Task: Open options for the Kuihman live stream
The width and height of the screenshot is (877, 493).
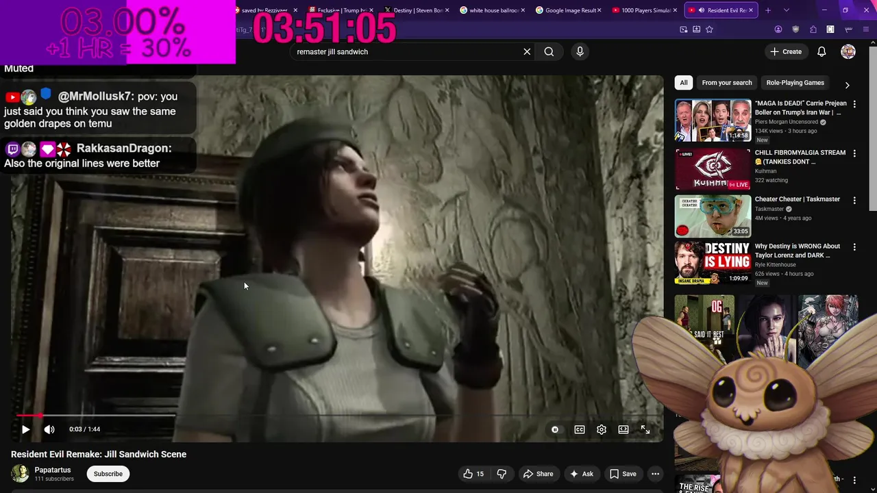Action: pyautogui.click(x=854, y=153)
